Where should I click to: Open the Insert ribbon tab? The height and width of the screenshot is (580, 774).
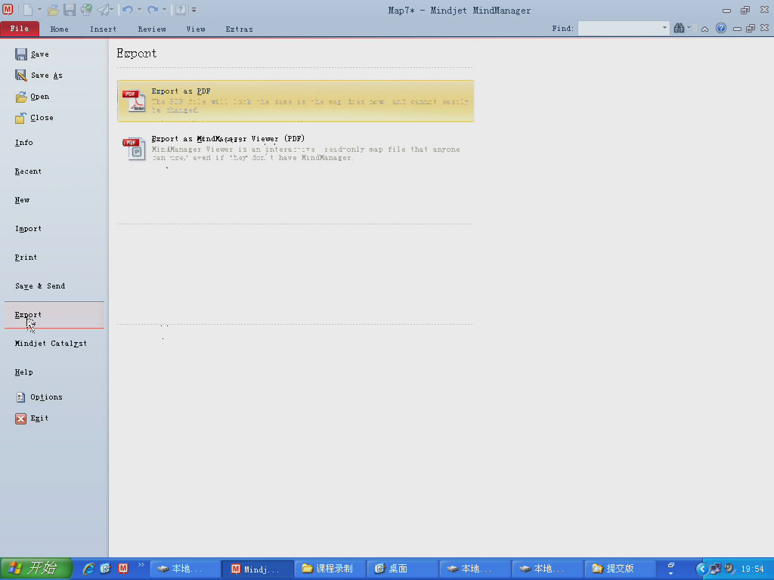tap(103, 29)
